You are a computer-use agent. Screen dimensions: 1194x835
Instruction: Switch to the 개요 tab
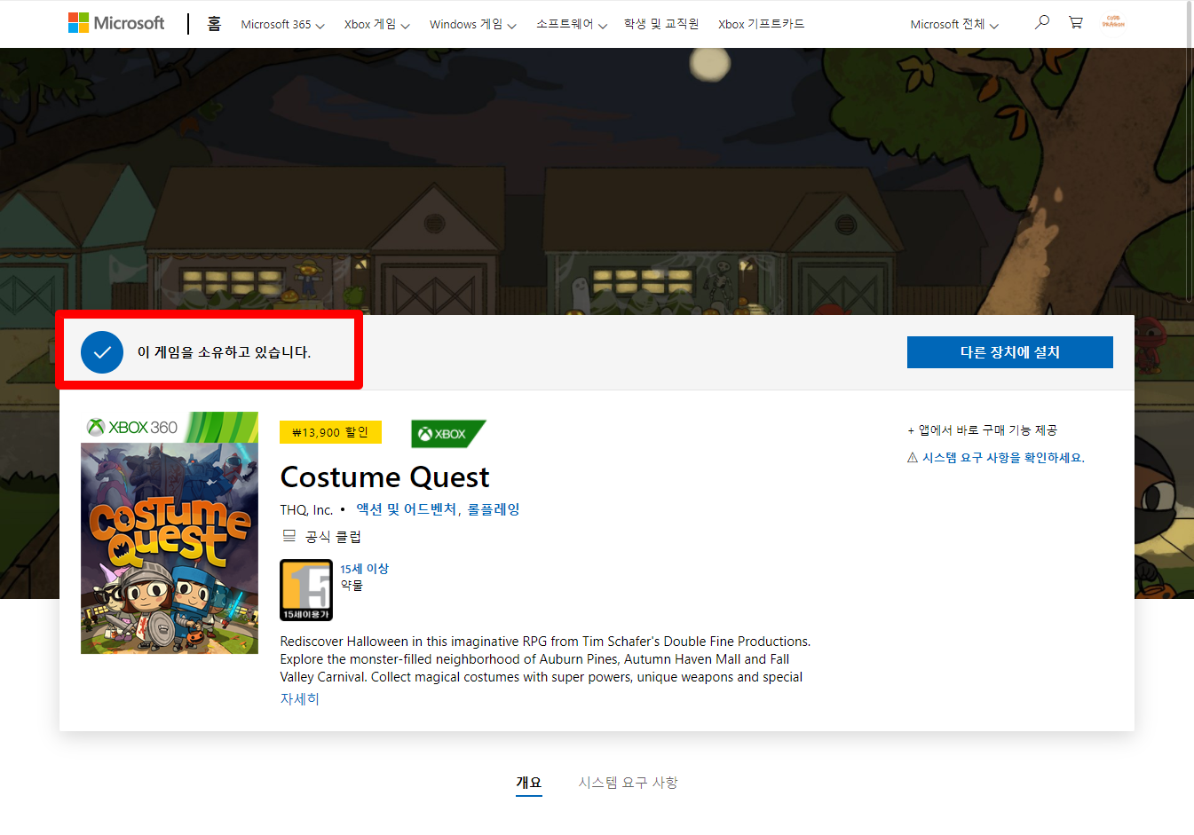[x=529, y=783]
